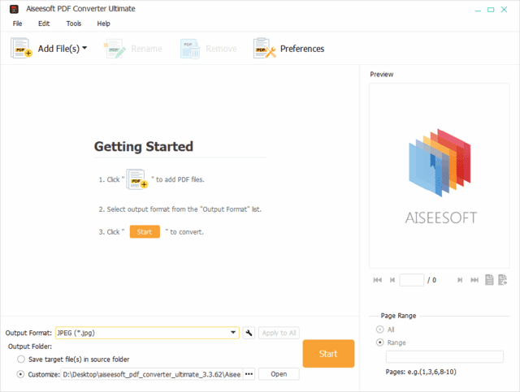The image size is (520, 392).
Task: Click the page range input field
Action: tap(444, 356)
